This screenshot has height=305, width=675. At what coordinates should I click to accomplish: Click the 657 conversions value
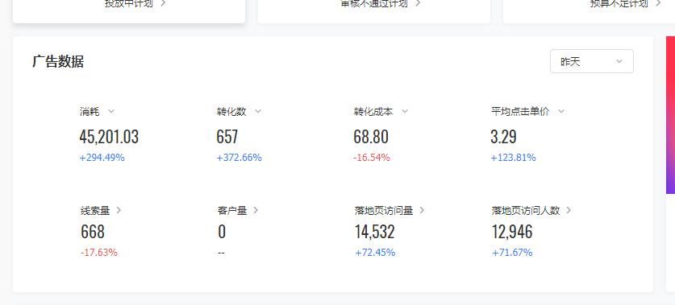[227, 137]
